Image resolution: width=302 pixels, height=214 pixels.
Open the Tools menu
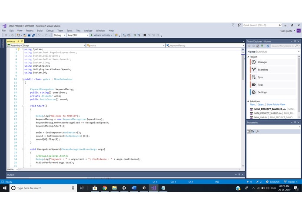point(70,30)
